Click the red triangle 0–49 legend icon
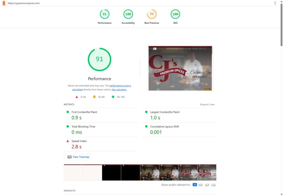The image size is (283, 196). click(x=77, y=97)
